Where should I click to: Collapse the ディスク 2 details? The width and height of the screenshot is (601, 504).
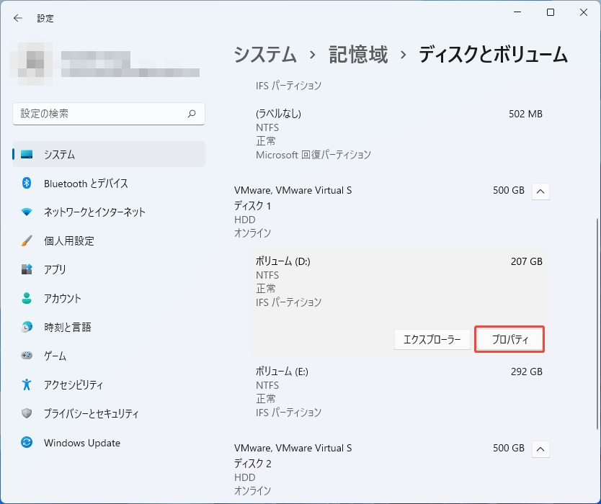point(540,449)
